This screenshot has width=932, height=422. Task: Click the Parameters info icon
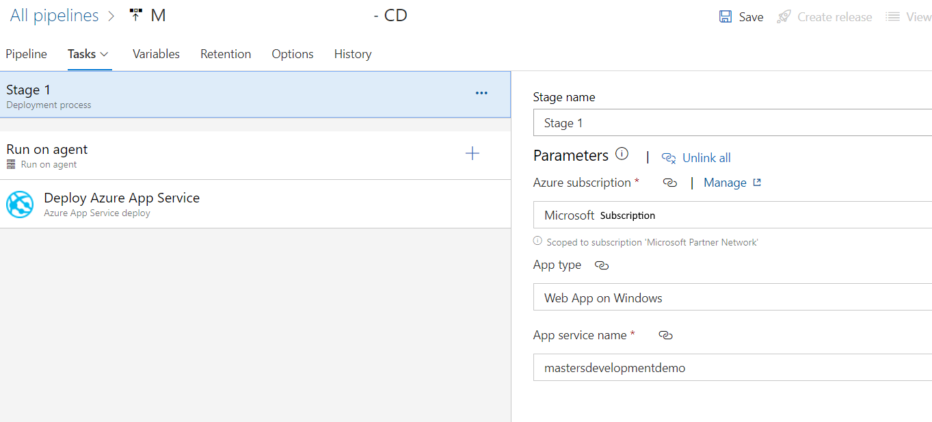(x=622, y=154)
